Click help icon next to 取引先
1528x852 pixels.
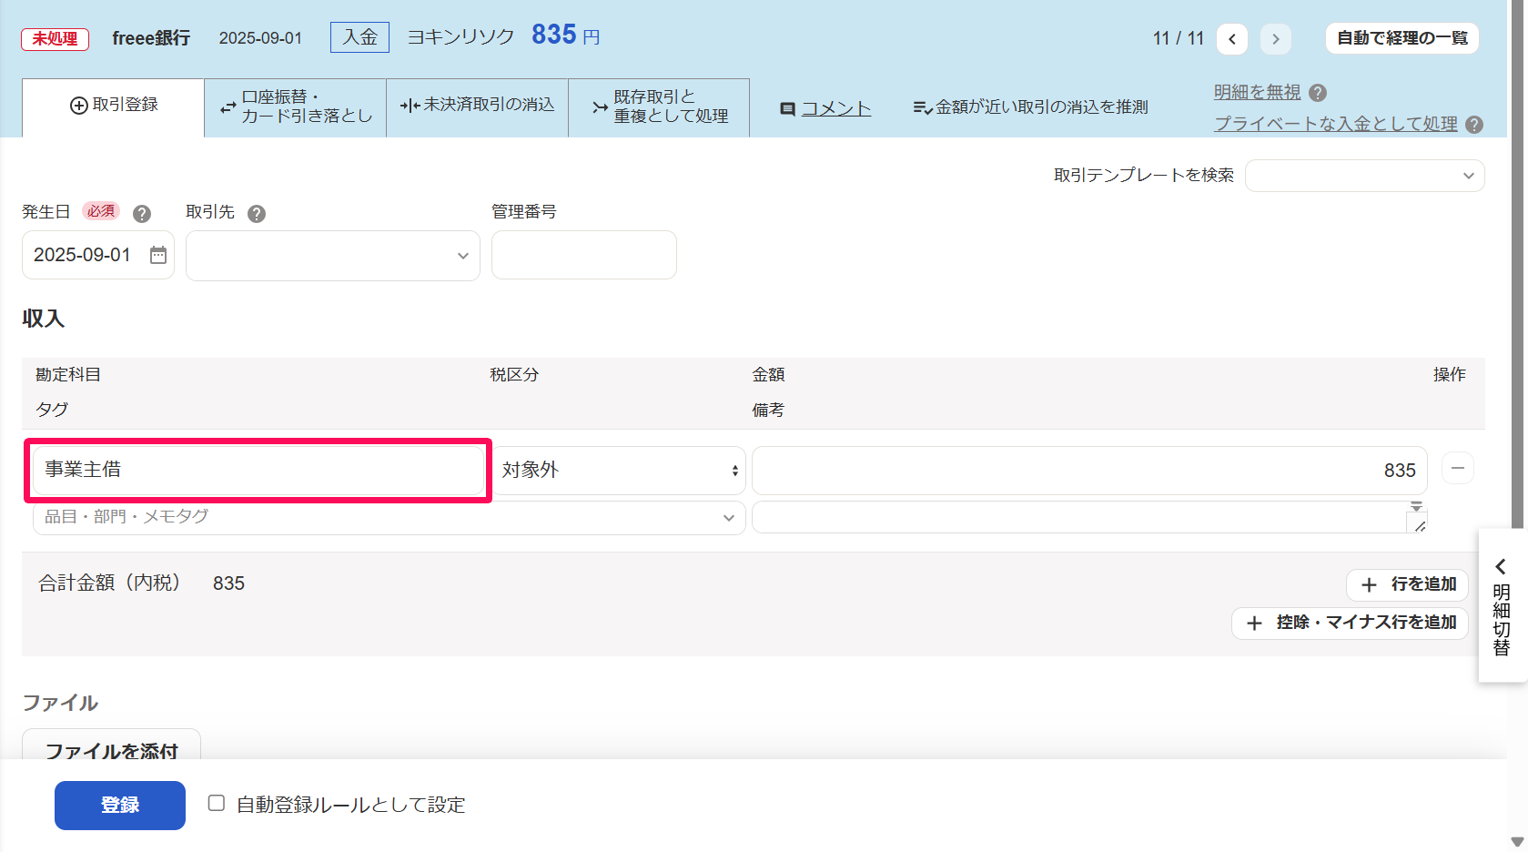(257, 214)
